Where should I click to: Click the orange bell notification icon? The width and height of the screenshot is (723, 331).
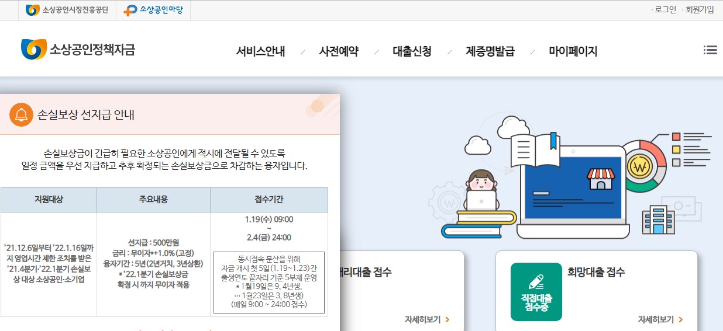(x=21, y=114)
